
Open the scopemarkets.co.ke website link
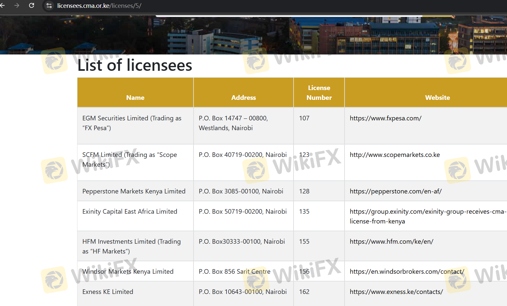tap(395, 155)
